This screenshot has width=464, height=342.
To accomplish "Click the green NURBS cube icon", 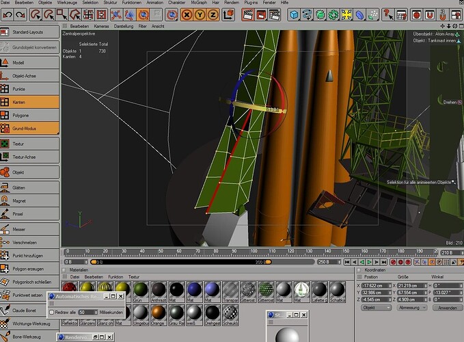I will [x=320, y=14].
